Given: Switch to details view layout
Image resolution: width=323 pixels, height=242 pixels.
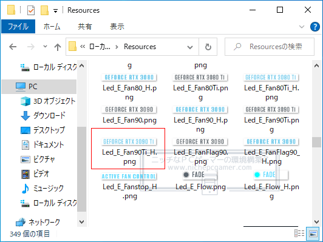Looking at the screenshot, I should [x=299, y=234].
